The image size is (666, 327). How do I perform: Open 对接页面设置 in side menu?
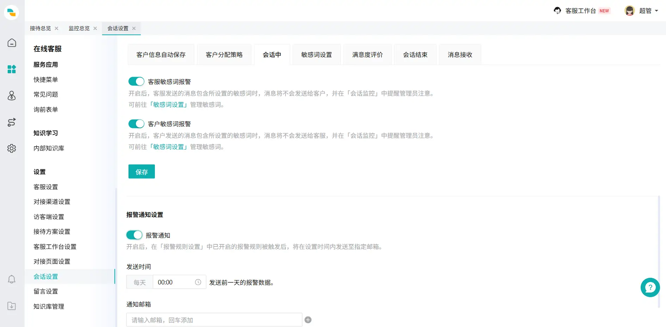click(x=52, y=261)
